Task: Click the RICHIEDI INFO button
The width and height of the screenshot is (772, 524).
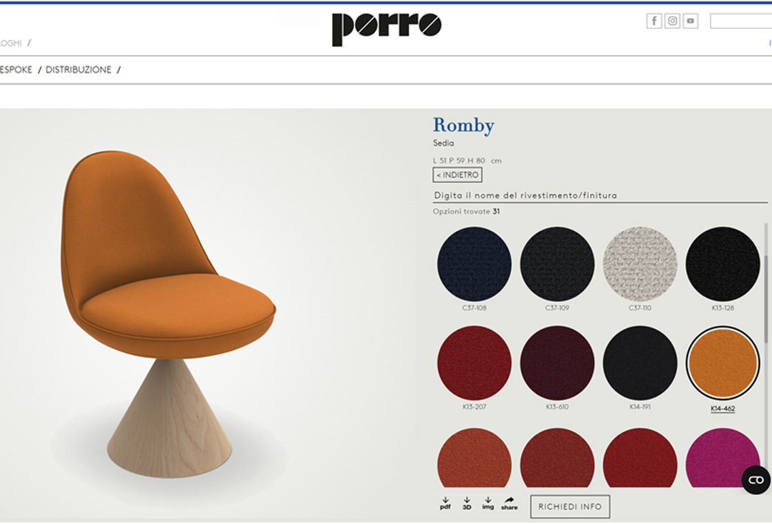Action: click(570, 507)
